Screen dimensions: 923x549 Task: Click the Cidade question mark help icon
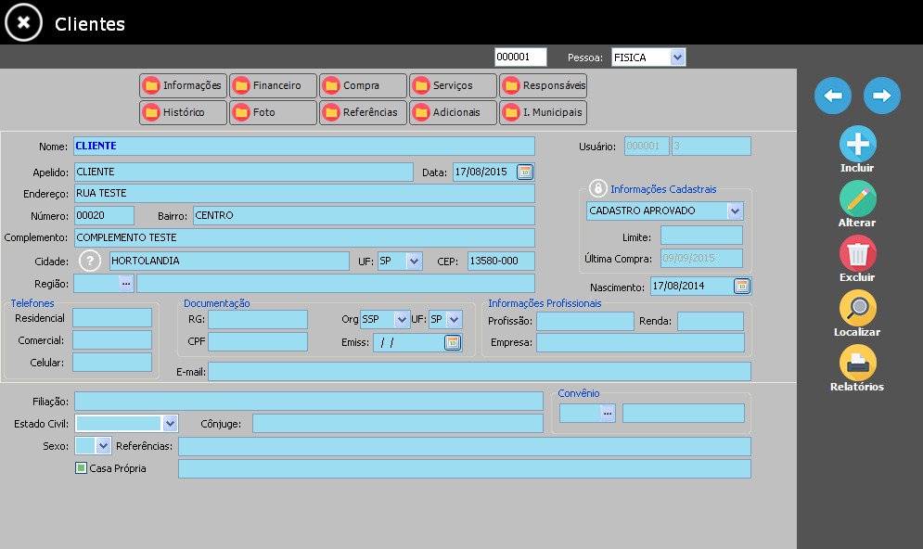[90, 260]
